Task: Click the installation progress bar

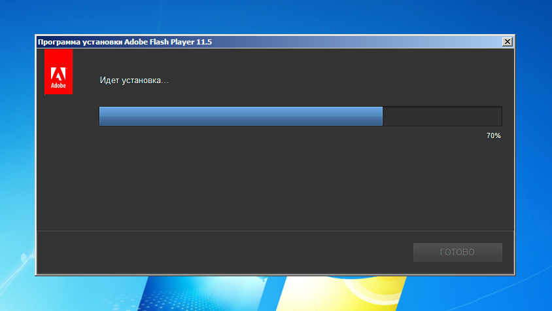Action: 301,116
